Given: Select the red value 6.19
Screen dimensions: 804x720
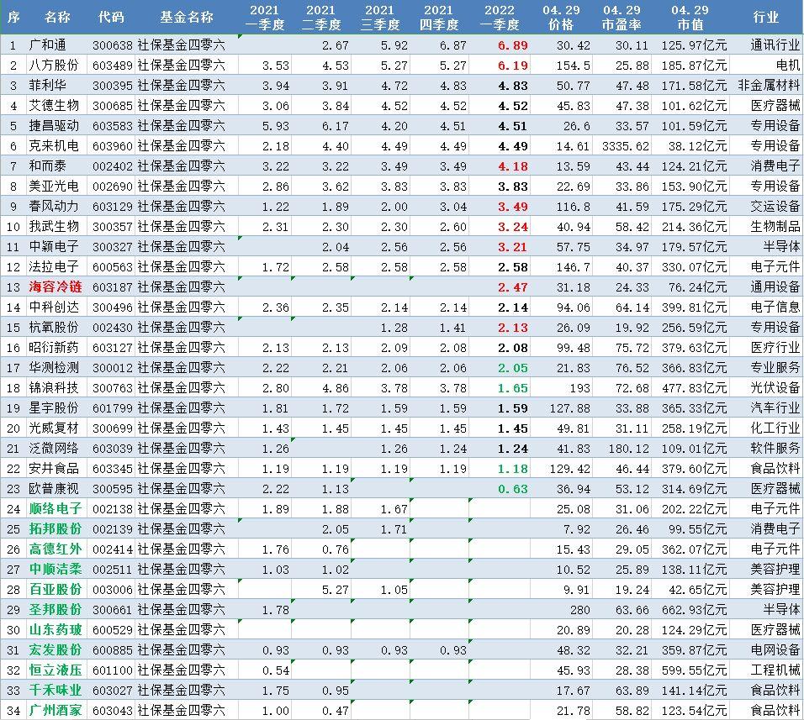Looking at the screenshot, I should coord(513,65).
